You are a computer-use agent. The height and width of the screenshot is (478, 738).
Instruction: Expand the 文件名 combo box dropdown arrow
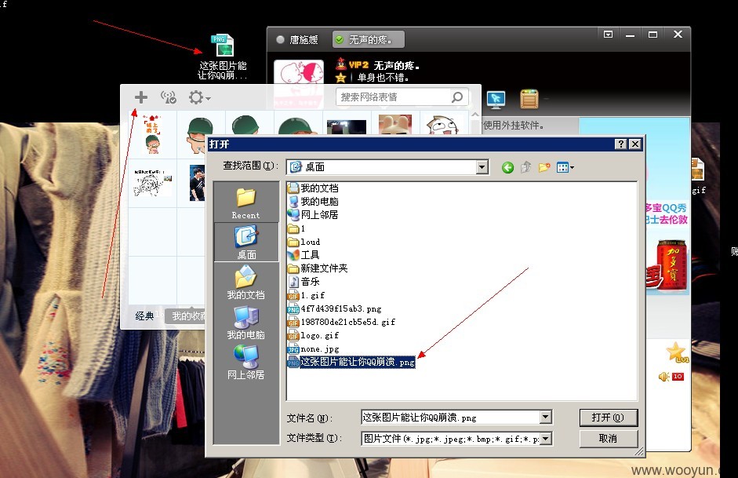click(546, 417)
